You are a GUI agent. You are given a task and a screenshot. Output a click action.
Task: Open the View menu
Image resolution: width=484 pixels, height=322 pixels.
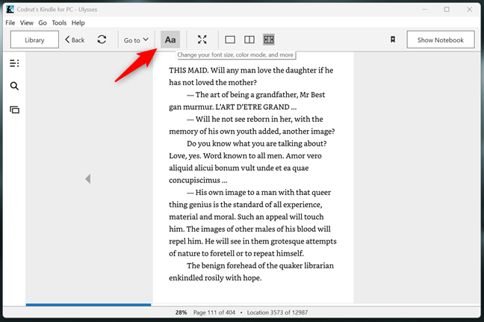[x=27, y=23]
